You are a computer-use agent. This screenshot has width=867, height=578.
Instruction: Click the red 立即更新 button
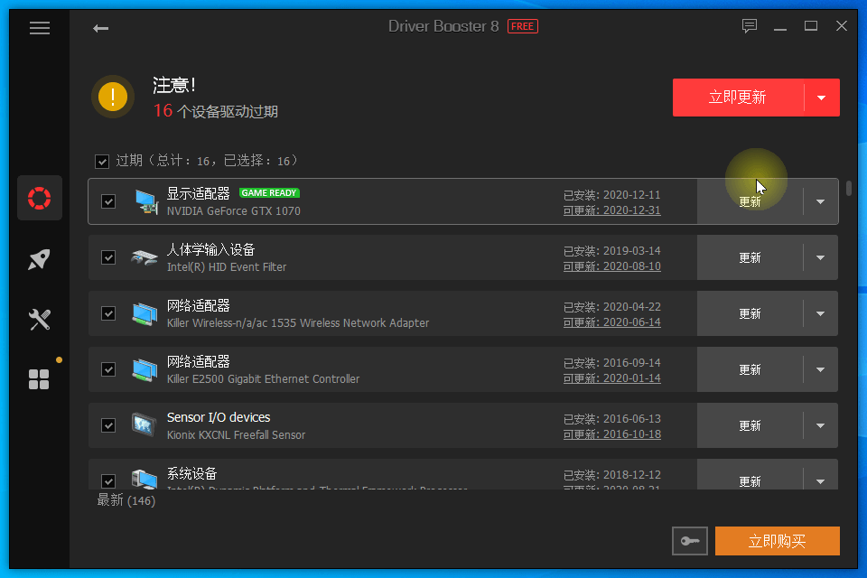pyautogui.click(x=738, y=98)
